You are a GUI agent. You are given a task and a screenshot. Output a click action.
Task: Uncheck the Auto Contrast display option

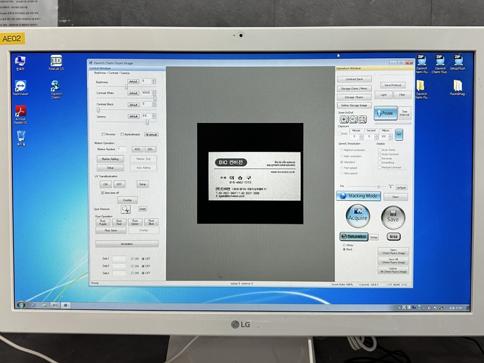tap(379, 154)
